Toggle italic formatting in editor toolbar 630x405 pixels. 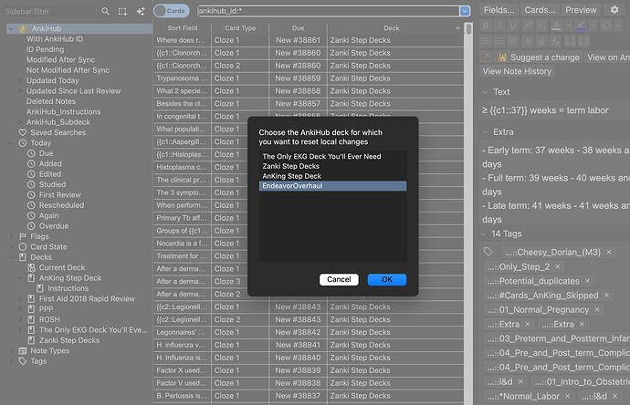[499, 26]
